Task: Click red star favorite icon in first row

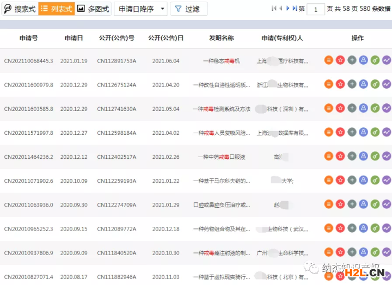Action: click(340, 60)
